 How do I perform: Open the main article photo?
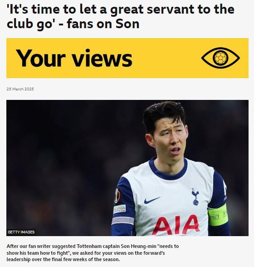(127, 168)
